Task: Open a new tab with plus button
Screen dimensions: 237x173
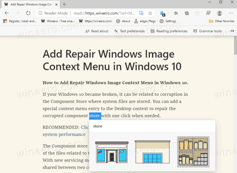Action: [x=64, y=4]
